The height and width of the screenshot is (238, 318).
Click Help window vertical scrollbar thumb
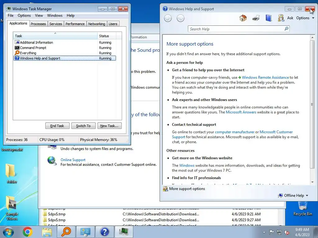pos(312,104)
